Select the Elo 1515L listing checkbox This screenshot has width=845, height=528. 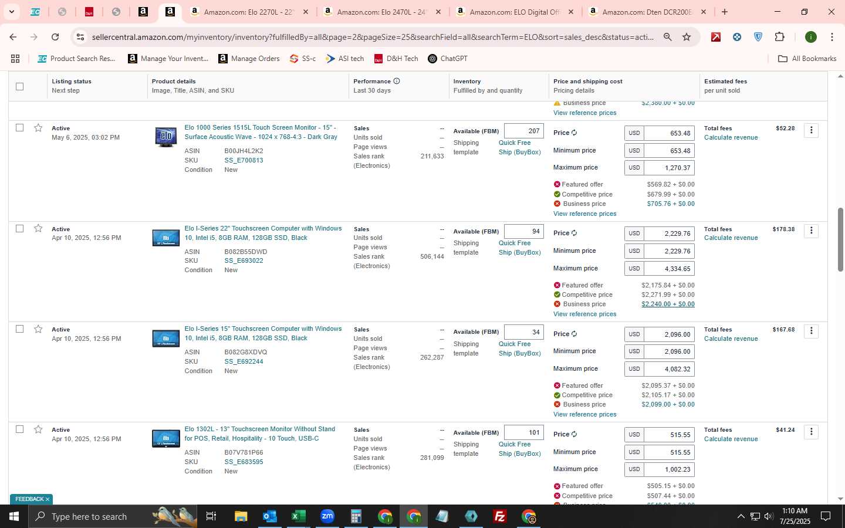tap(19, 128)
